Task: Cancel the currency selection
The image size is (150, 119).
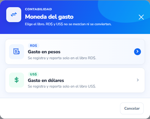Action: click(132, 108)
